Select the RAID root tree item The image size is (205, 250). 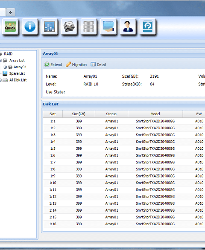[8, 54]
